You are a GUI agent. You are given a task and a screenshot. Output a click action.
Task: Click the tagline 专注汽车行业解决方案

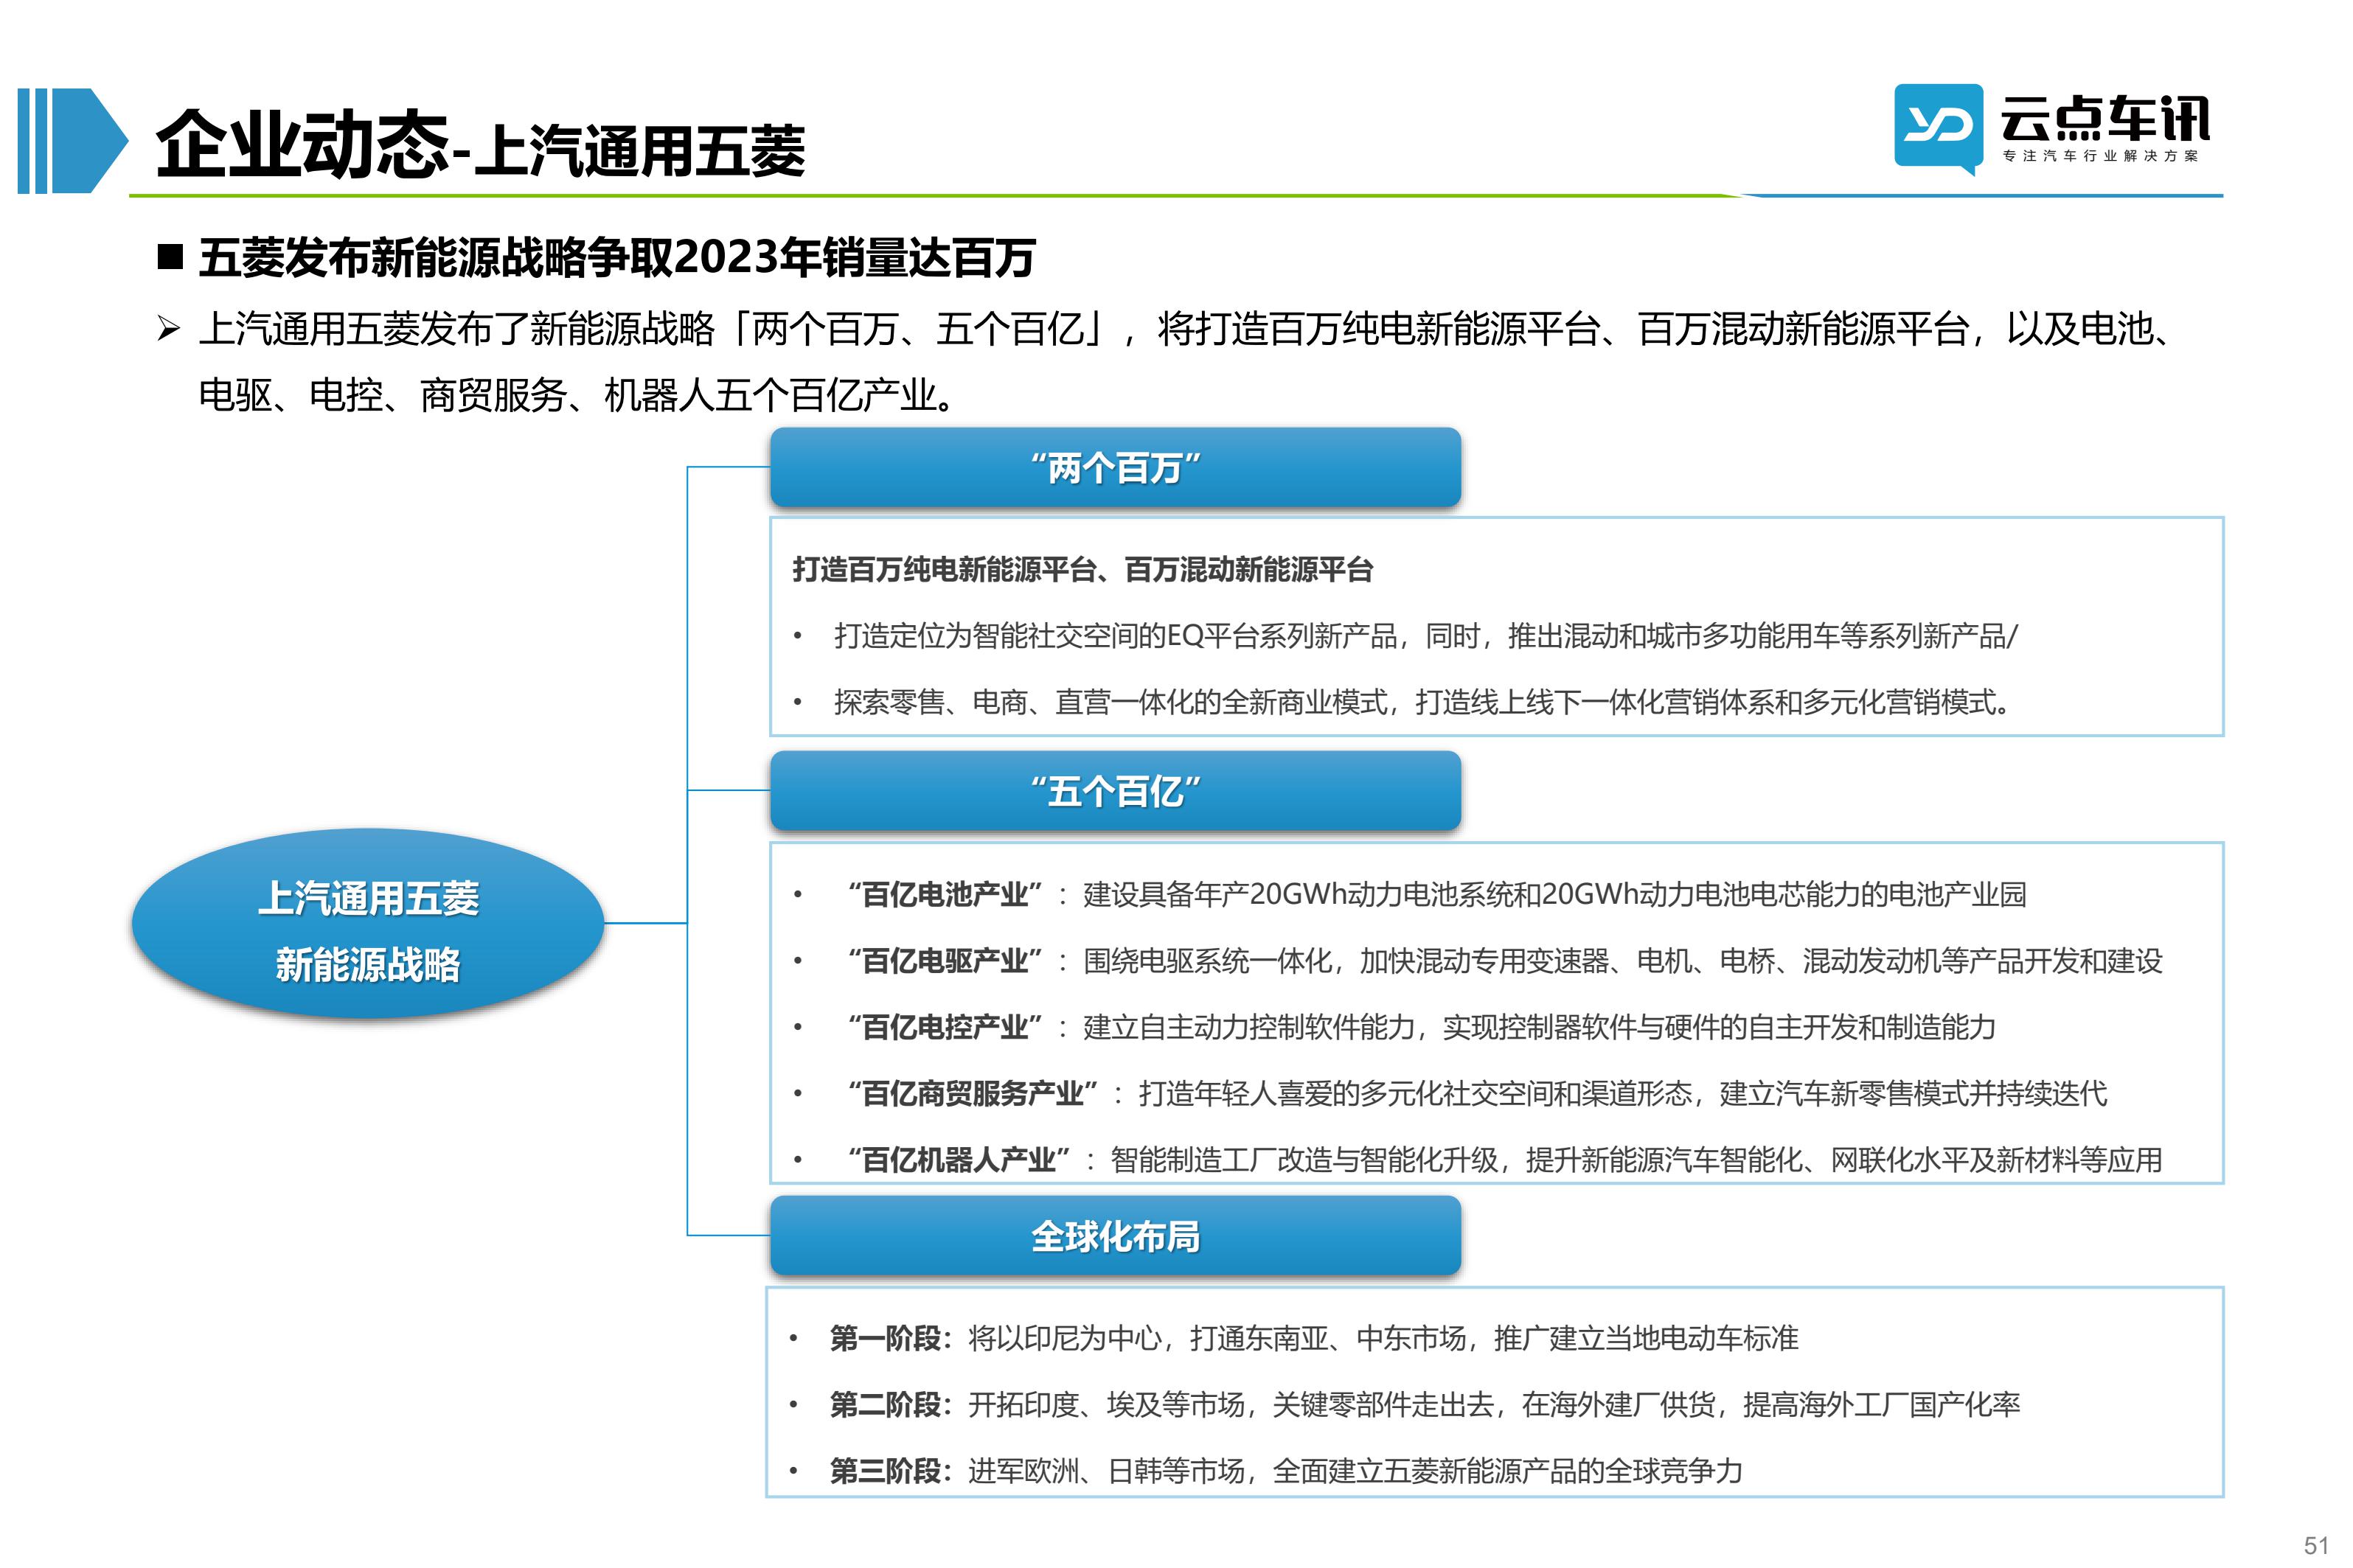click(2101, 156)
